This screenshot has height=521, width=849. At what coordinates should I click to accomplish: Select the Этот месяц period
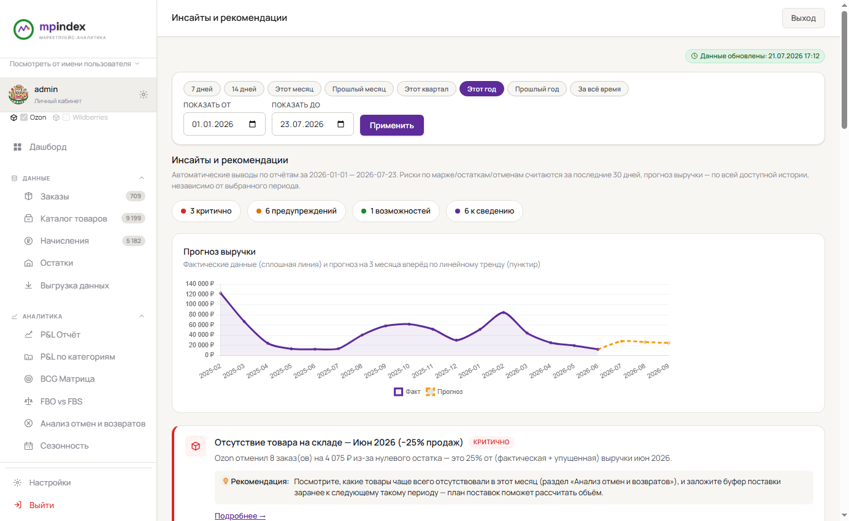(x=294, y=89)
